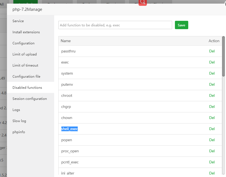This screenshot has width=226, height=177.
Task: Delete the shell_exec disabled function
Action: 212,129
